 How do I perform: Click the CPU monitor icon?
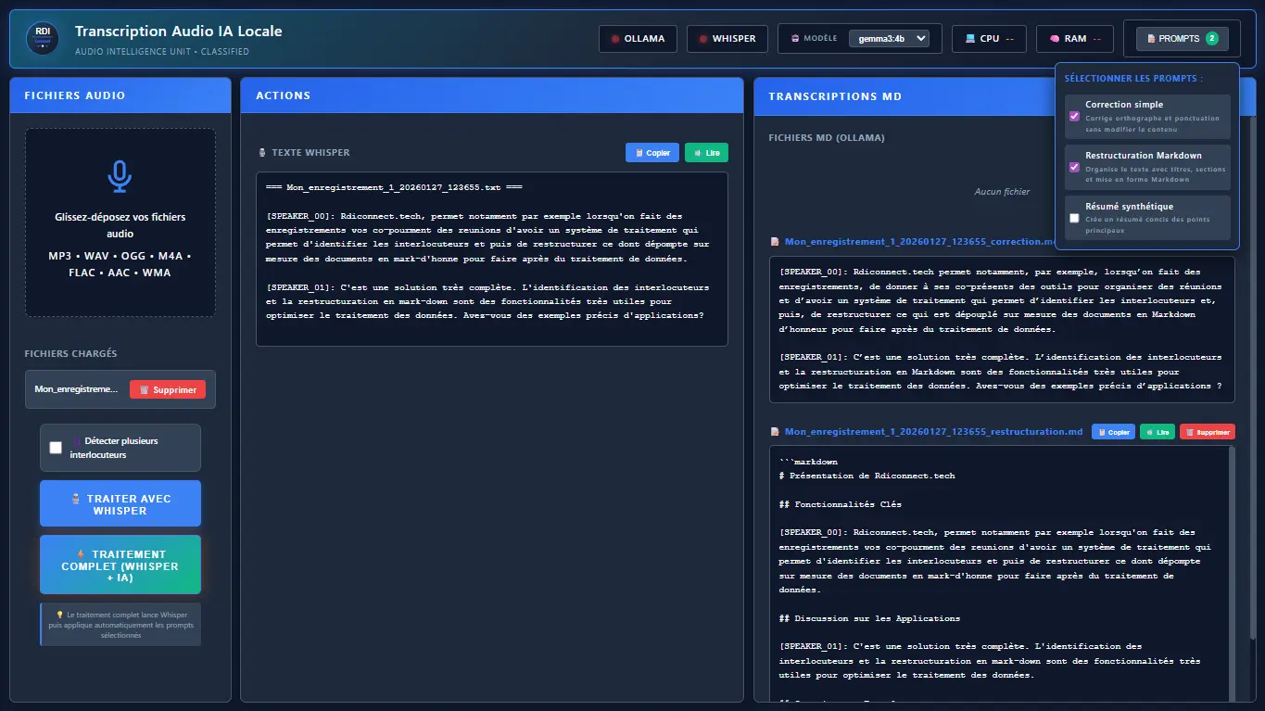pyautogui.click(x=968, y=38)
